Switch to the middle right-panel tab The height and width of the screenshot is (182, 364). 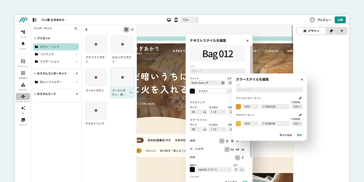coord(331,31)
